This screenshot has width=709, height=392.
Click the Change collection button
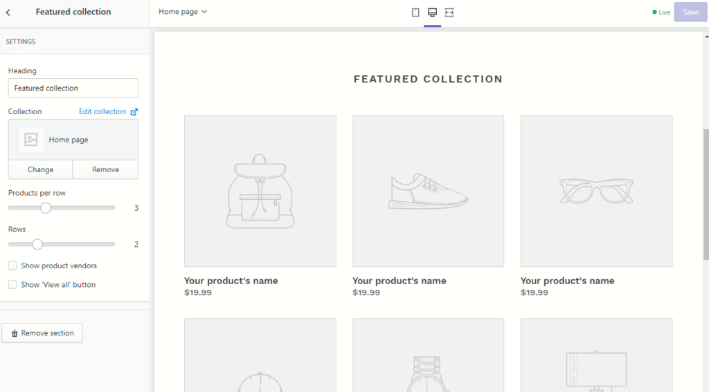(40, 169)
